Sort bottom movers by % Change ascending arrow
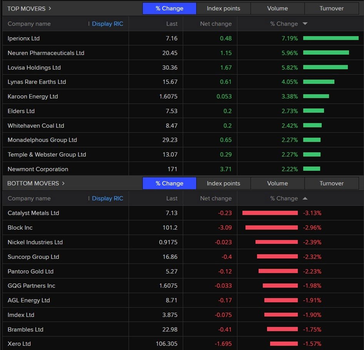 click(305, 199)
